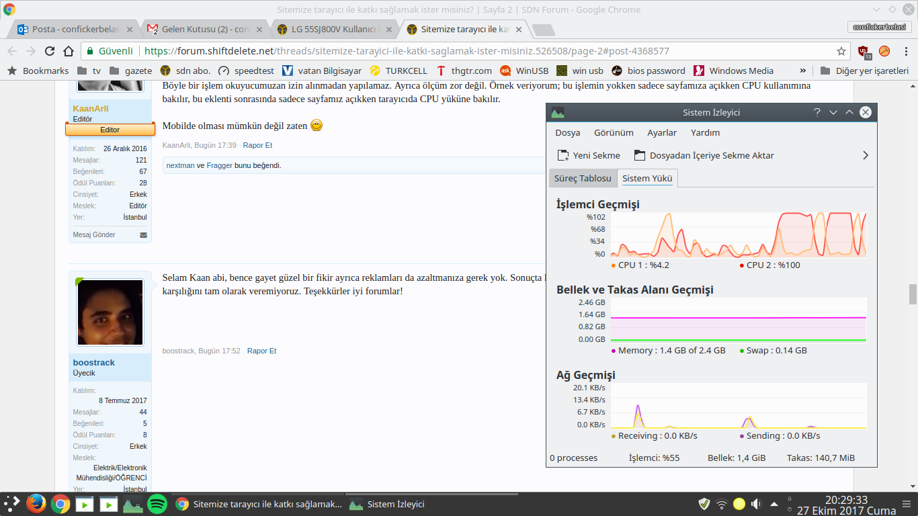918x516 pixels.
Task: Open KaanArli's profile link in sidebar
Action: (x=91, y=108)
